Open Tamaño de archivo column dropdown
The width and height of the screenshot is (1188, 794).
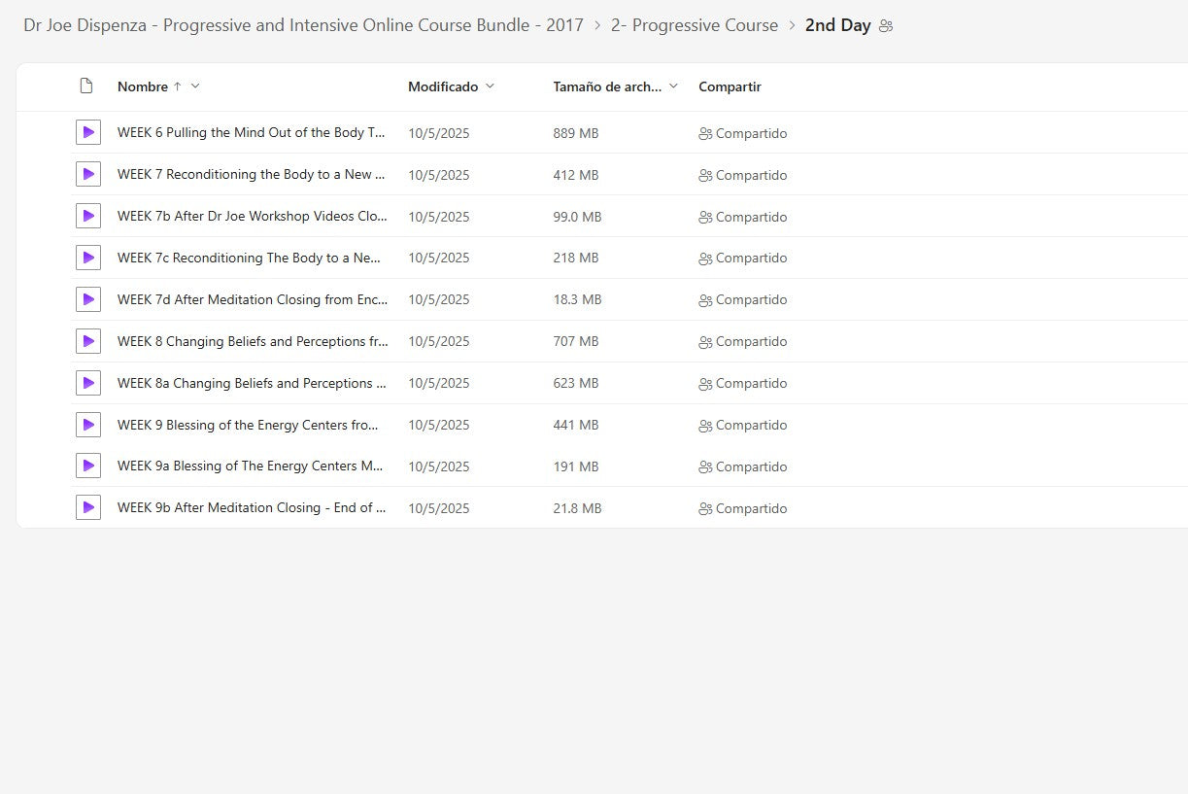click(673, 86)
